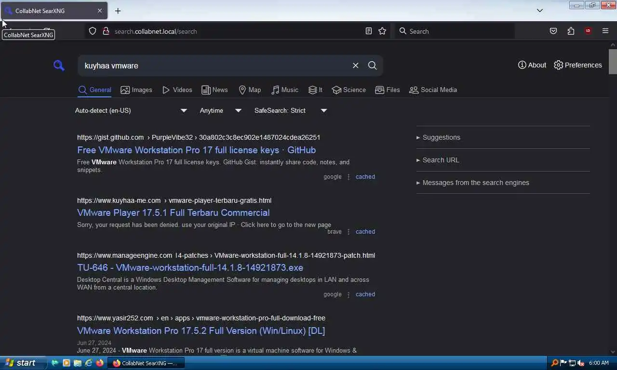
Task: Switch to the Science tab
Action: click(349, 90)
